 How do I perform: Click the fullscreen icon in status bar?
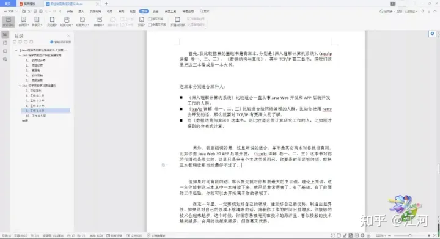pyautogui.click(x=333, y=235)
